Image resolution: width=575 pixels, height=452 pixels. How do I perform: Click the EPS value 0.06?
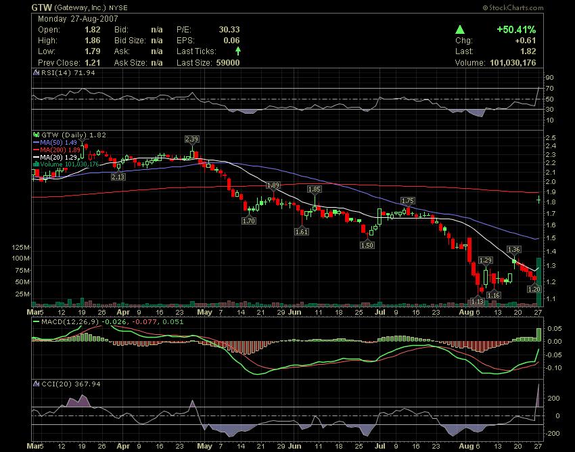point(232,41)
